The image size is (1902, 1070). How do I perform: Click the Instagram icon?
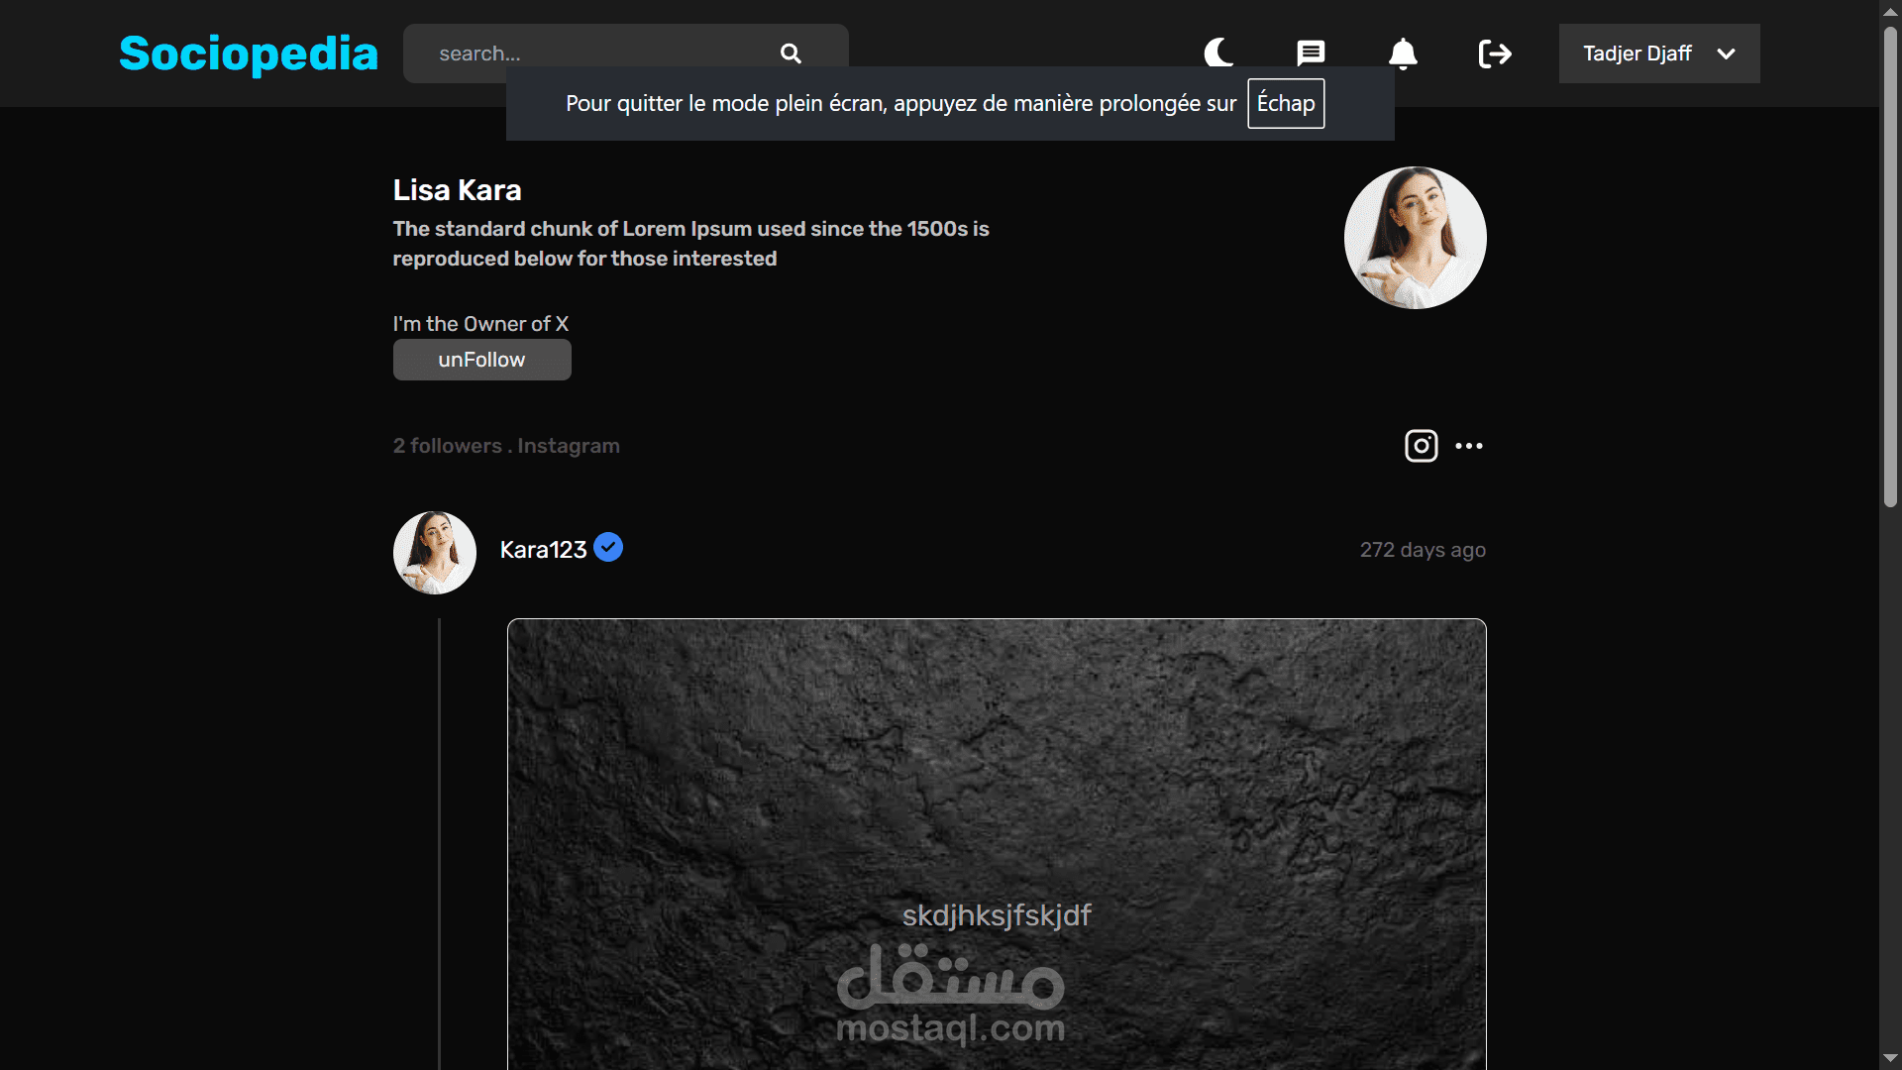tap(1422, 446)
